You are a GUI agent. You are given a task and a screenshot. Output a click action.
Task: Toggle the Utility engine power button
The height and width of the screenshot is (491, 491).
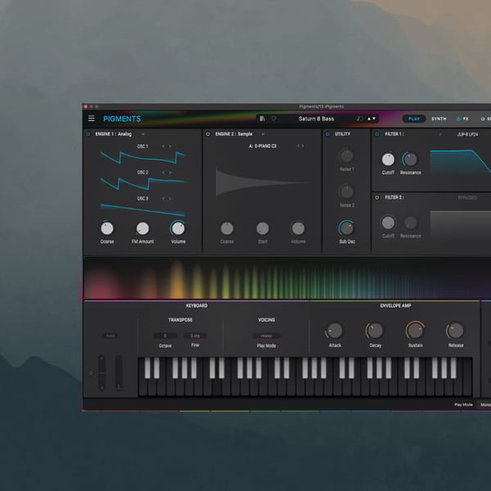327,134
